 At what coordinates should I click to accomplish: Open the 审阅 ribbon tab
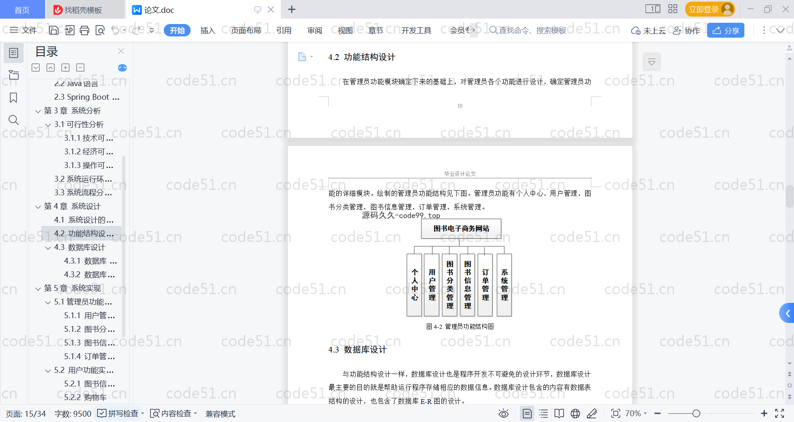tap(315, 30)
